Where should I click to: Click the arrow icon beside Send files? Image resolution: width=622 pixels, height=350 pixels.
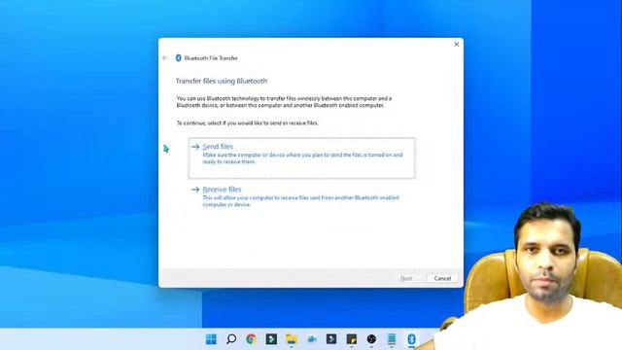pos(195,147)
